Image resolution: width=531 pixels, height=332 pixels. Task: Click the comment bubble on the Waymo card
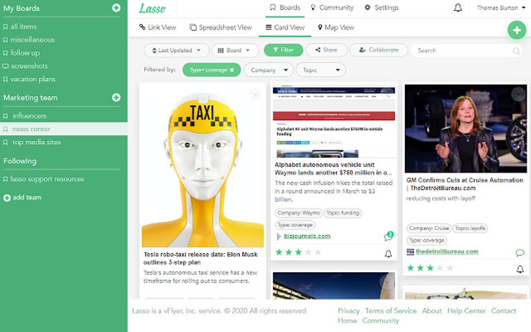coord(388,236)
